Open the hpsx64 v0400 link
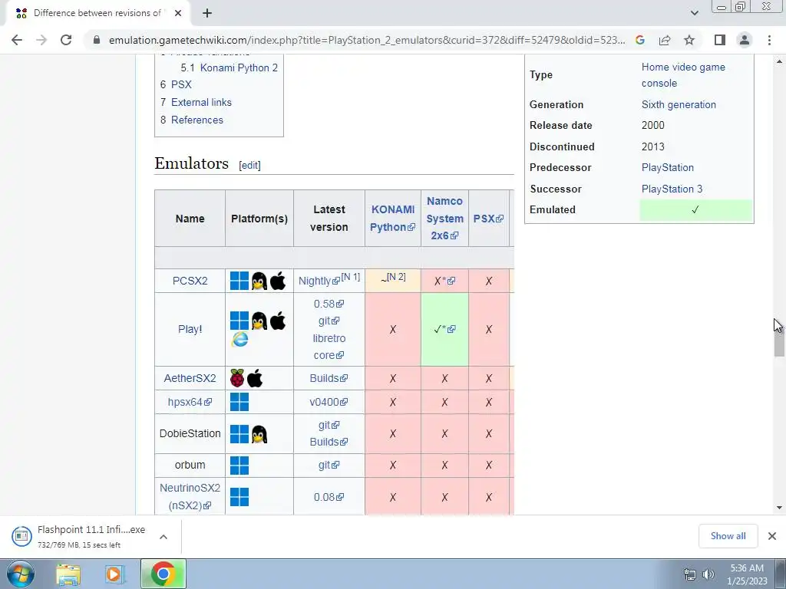Screen dimensions: 786x589 tap(329, 402)
